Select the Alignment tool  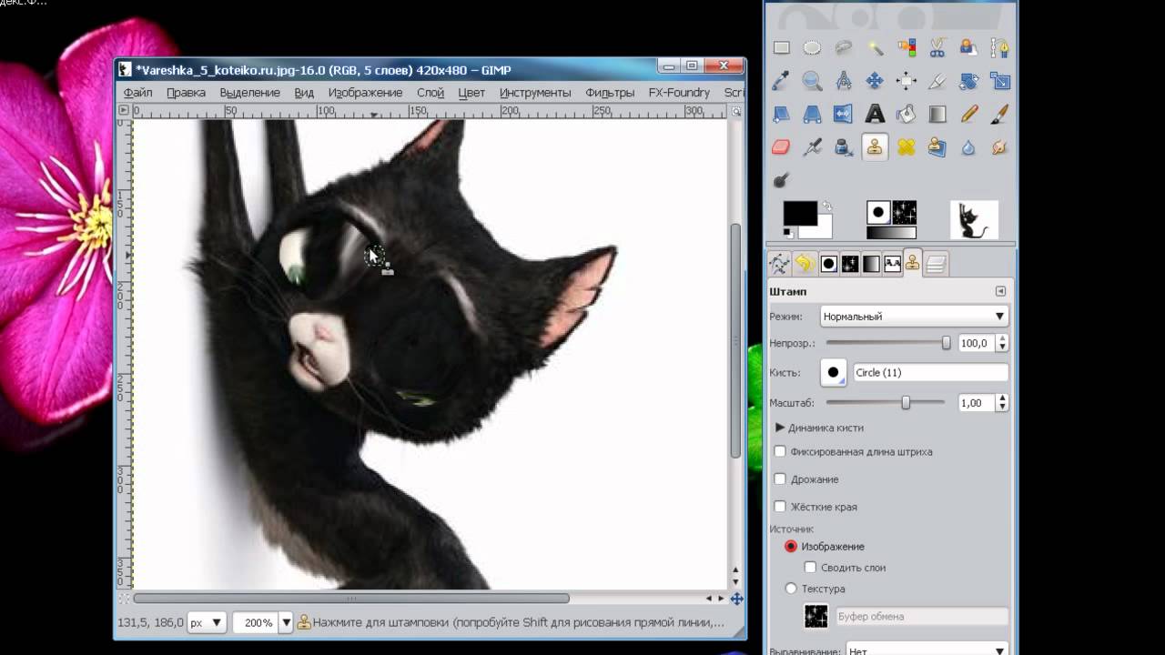(x=907, y=81)
